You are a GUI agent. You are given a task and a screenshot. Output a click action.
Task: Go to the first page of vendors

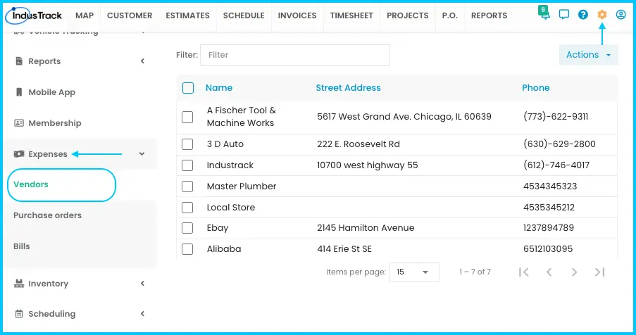(524, 272)
